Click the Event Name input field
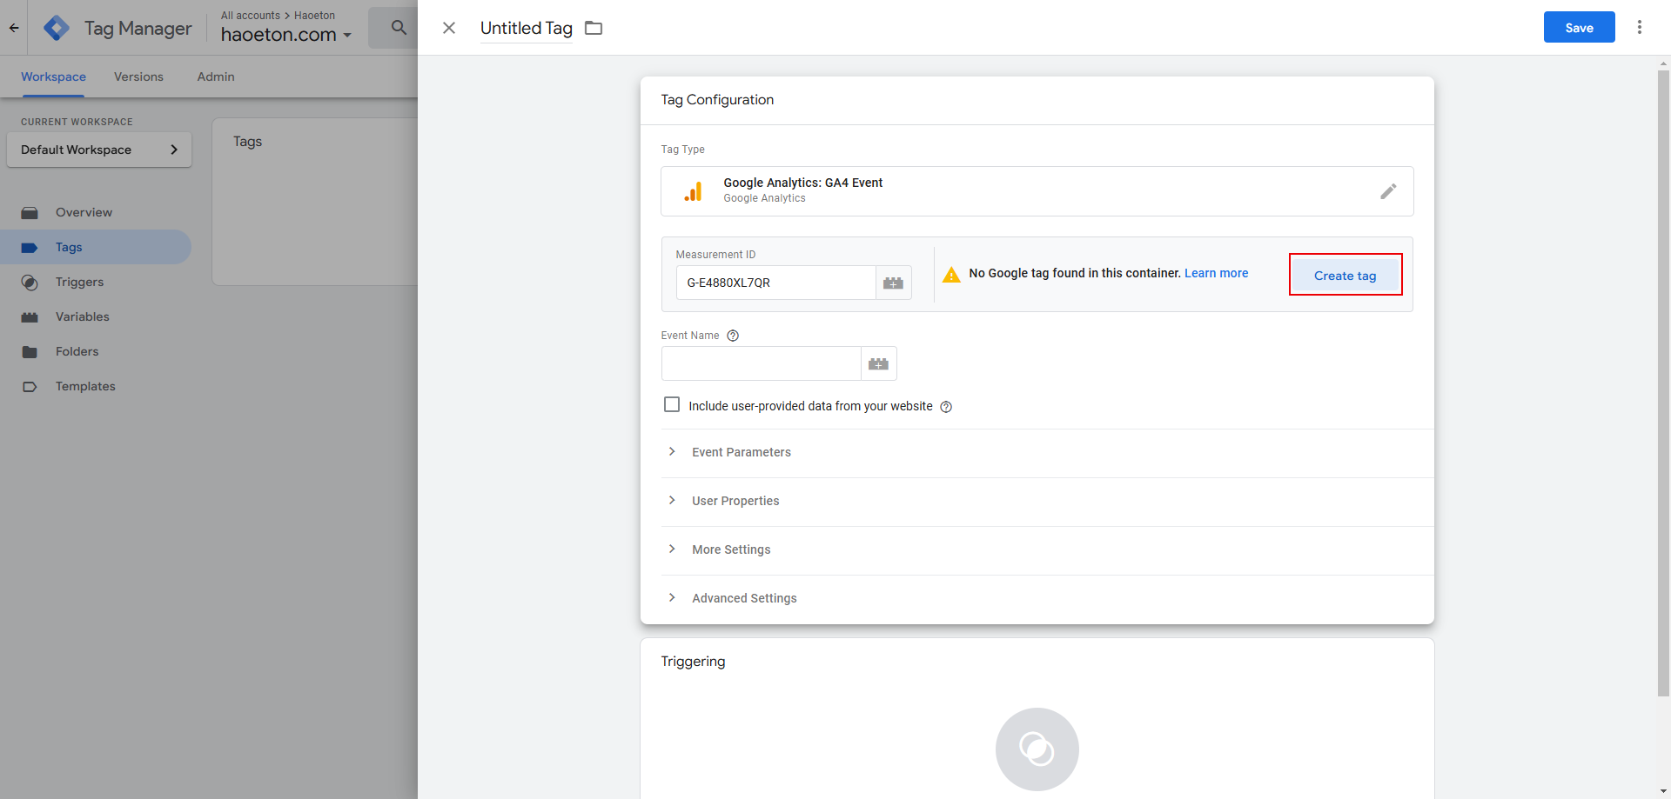1671x799 pixels. (761, 363)
